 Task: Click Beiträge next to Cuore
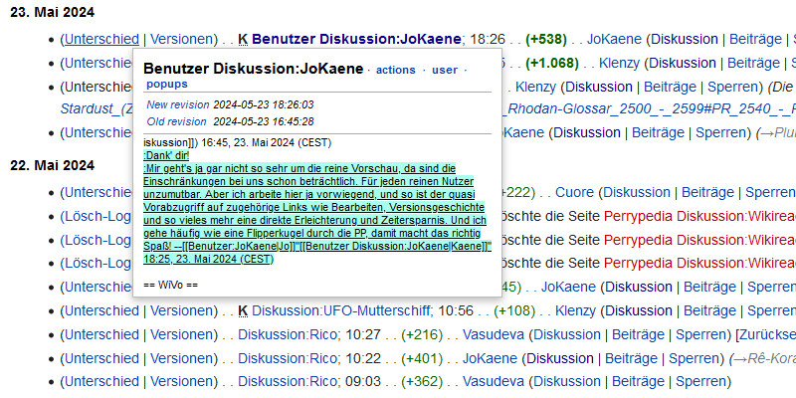click(709, 193)
